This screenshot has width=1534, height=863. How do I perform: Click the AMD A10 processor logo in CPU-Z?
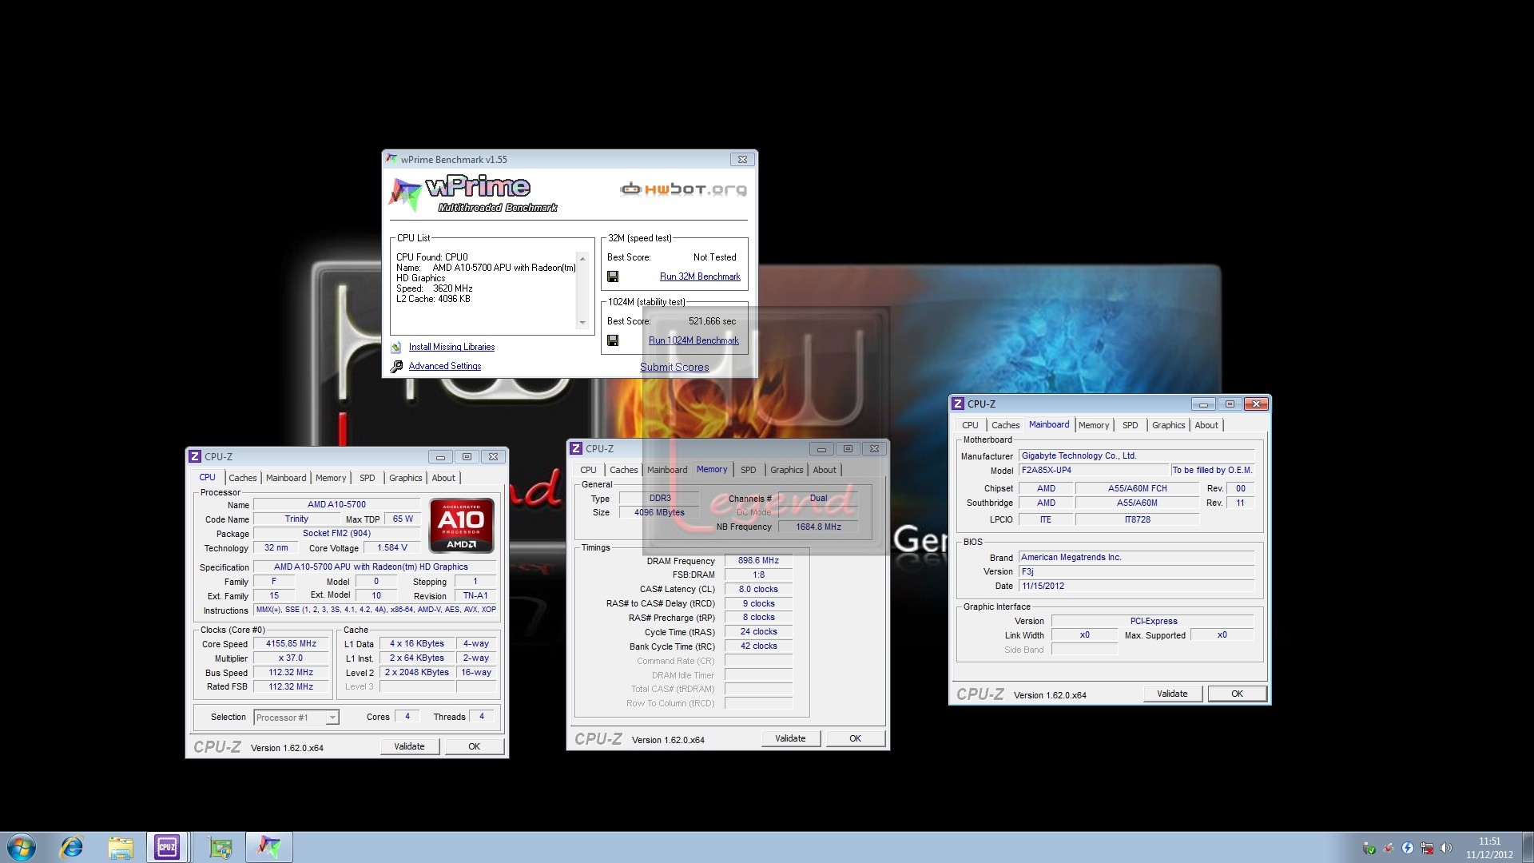pos(462,526)
